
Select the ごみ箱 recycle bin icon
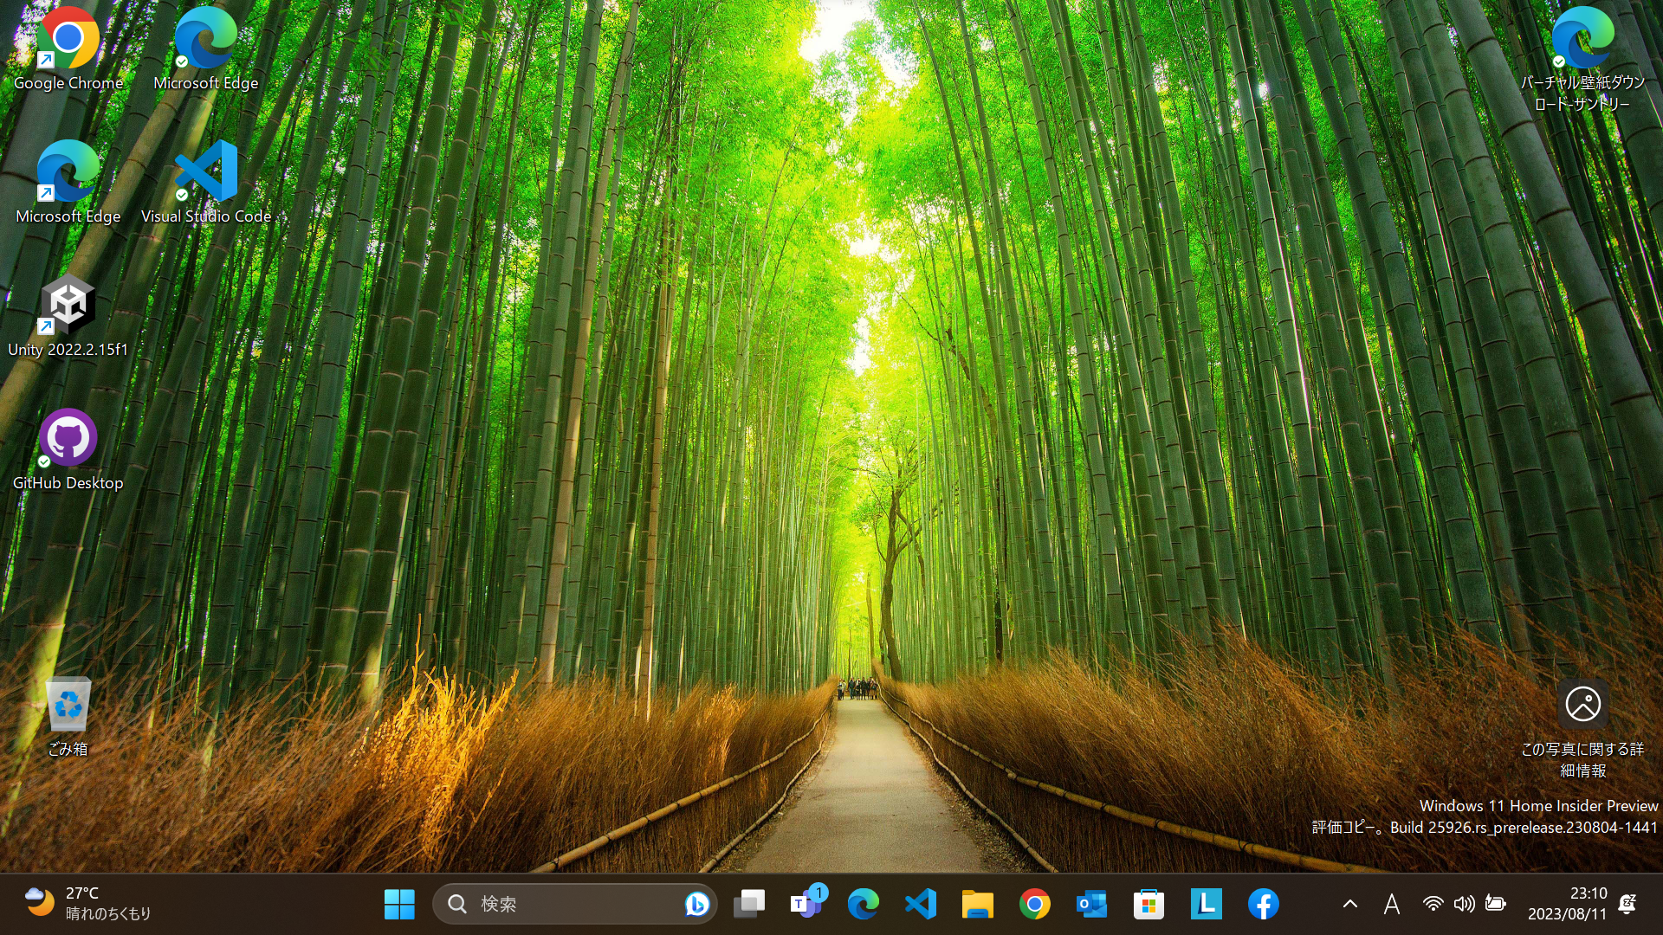coord(68,716)
